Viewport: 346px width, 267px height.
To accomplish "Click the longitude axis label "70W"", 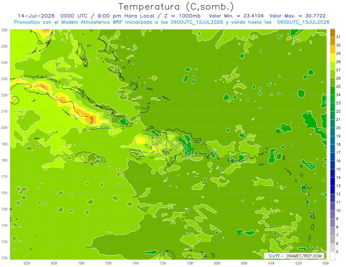I will point(190,263).
